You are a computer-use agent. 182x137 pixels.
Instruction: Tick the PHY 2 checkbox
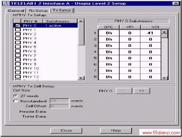pos(18,34)
